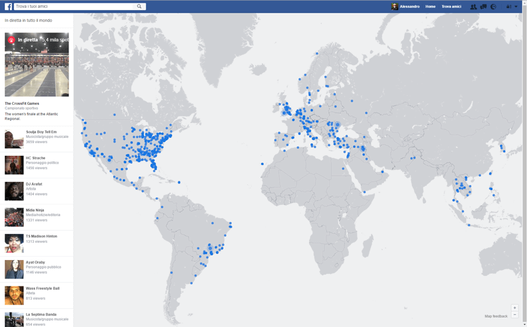The height and width of the screenshot is (327, 527).
Task: Click 'Media/notizie/editoria' under Midia Ninja
Action: 43,215
